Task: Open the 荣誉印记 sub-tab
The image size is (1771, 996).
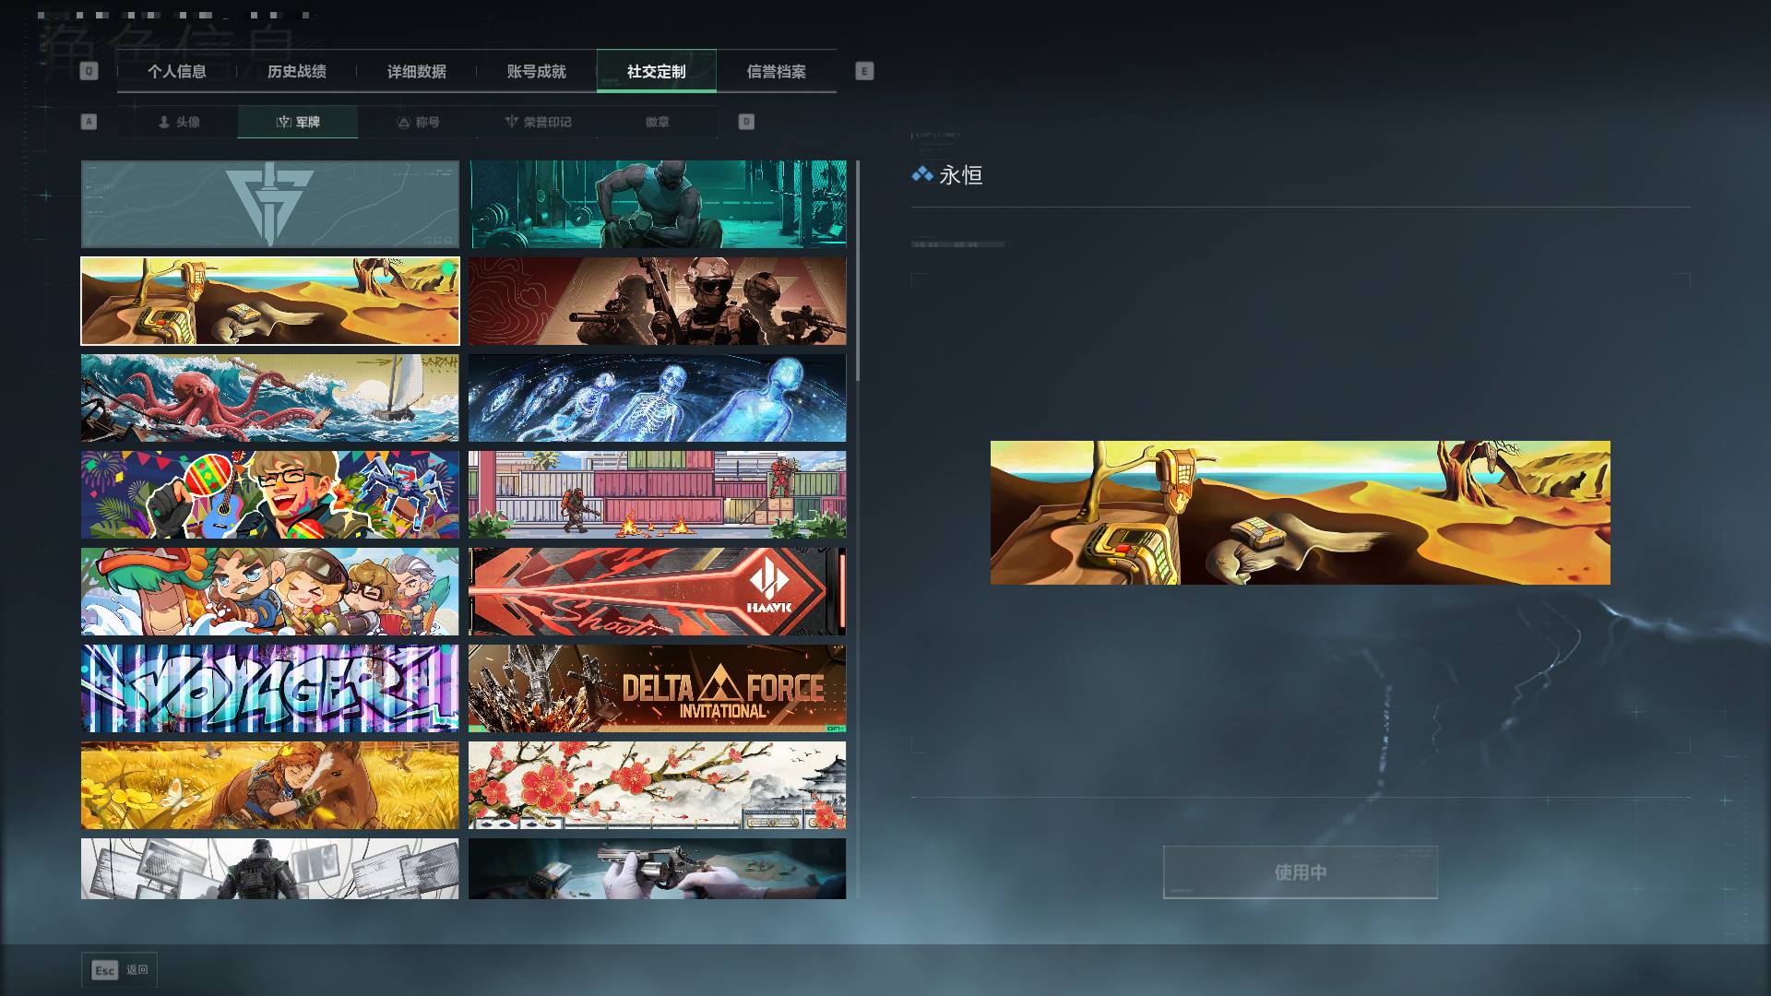Action: click(538, 122)
